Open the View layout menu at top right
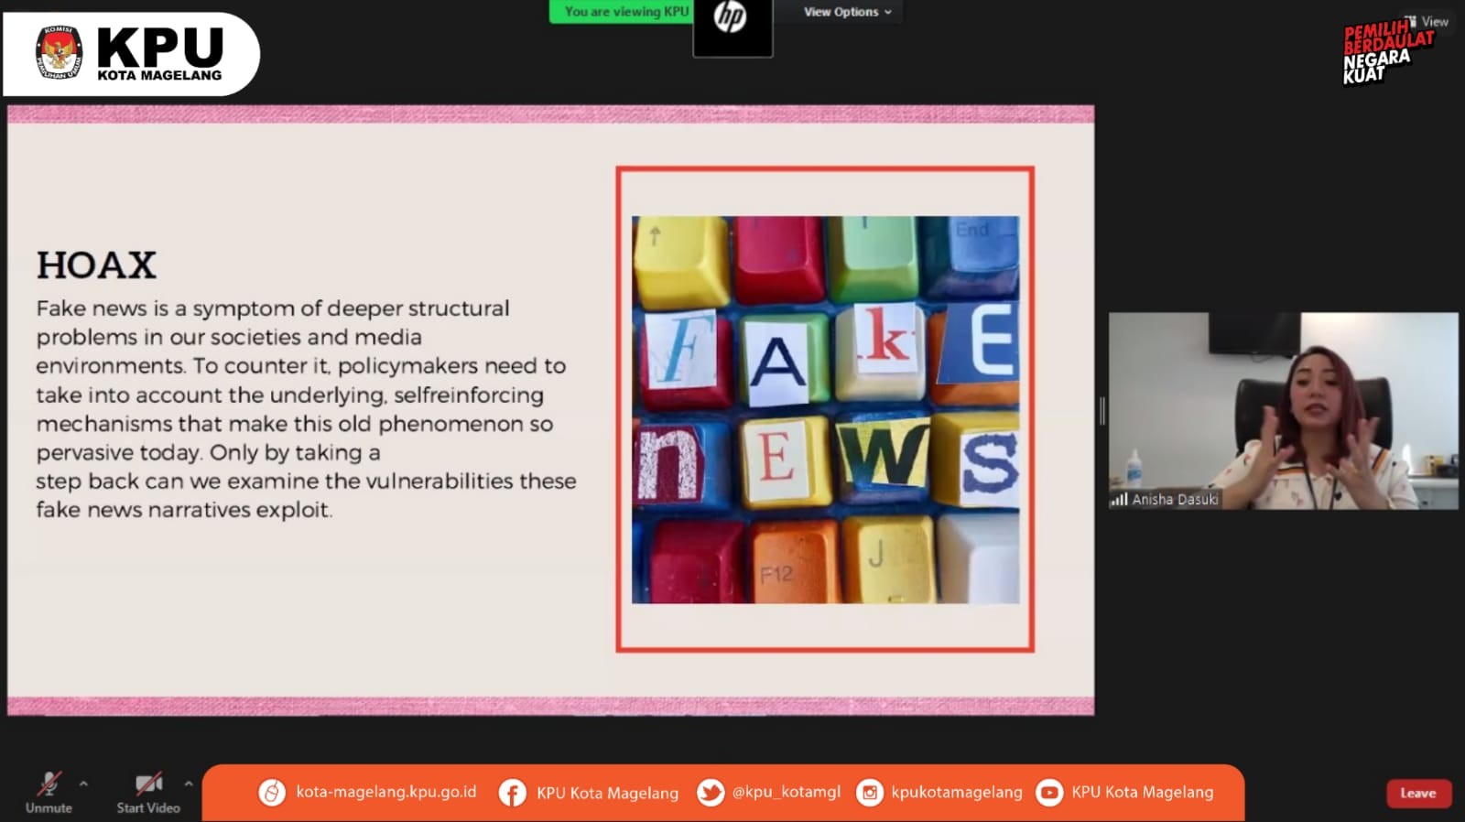 click(x=1427, y=21)
